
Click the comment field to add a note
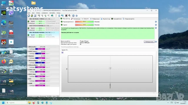click(108, 47)
